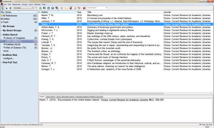
Task: Select 'Dictionary of American government and politics' row
Action: pos(126,27)
